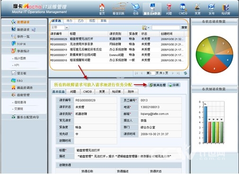Switch to the 附件 tab in the details panel
This screenshot has width=239, height=174.
point(131,92)
